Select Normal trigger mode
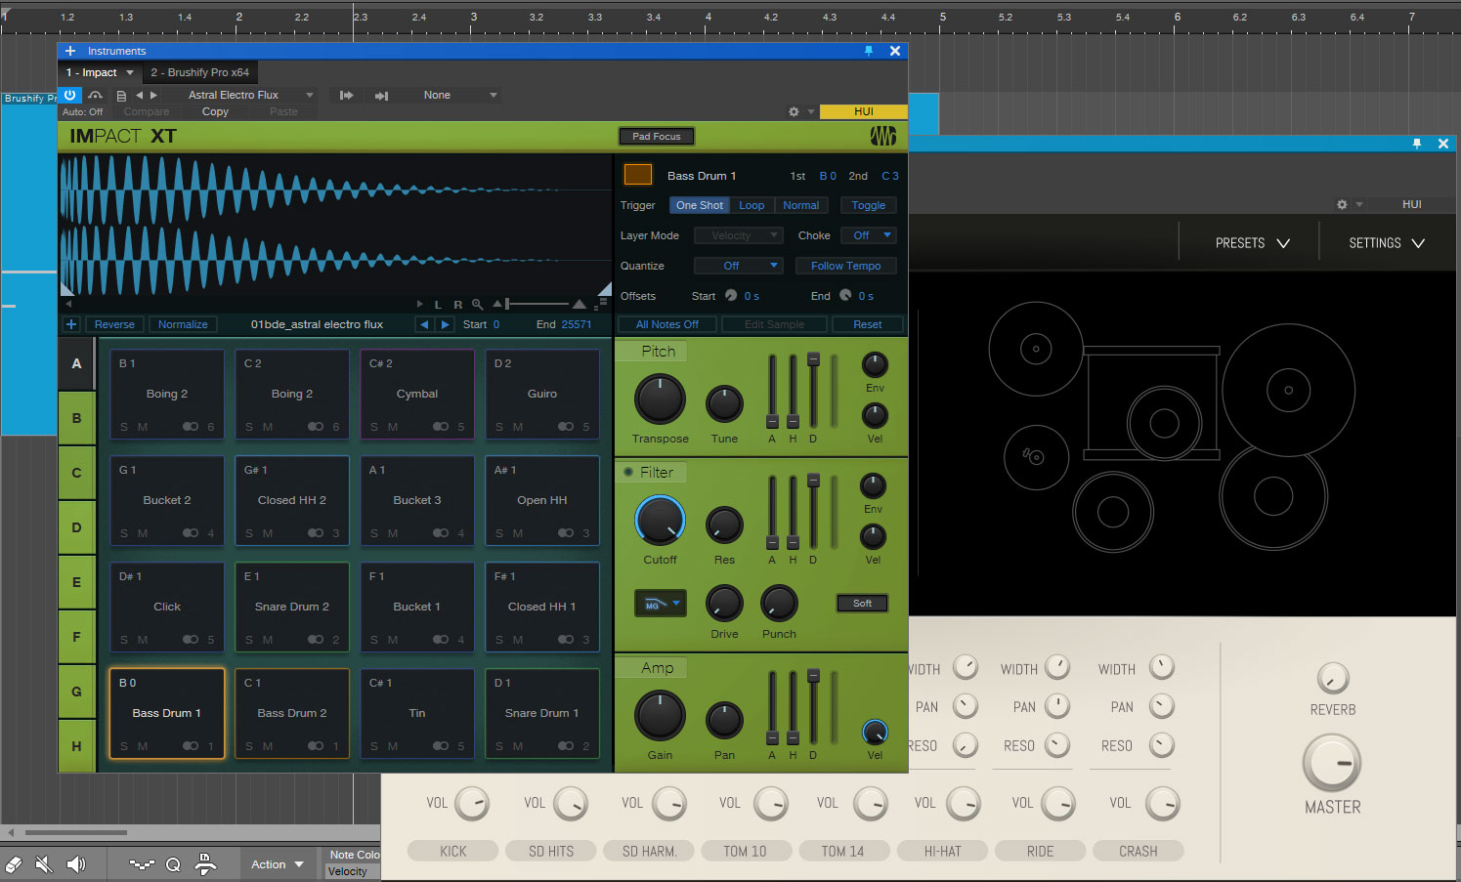1461x882 pixels. pyautogui.click(x=801, y=205)
